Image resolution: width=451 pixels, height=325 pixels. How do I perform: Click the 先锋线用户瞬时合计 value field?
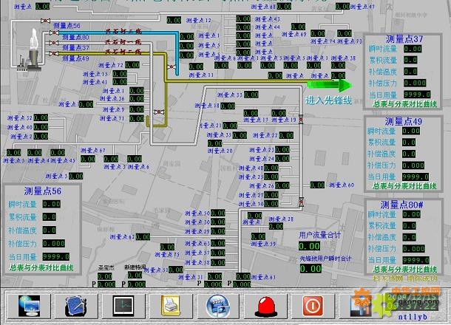tap(311, 269)
